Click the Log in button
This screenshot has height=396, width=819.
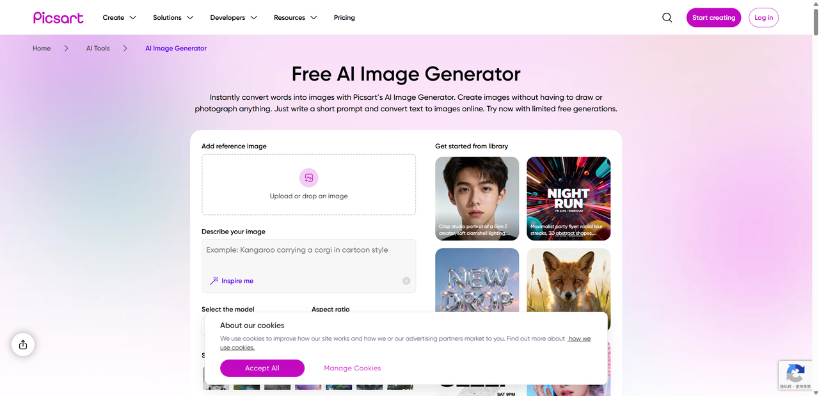point(763,18)
